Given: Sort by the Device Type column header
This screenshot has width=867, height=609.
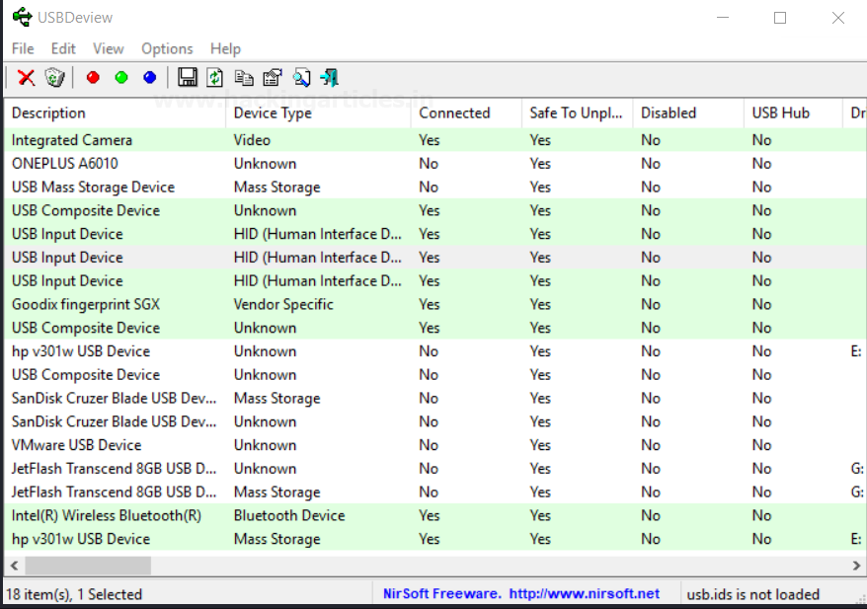Looking at the screenshot, I should (x=318, y=113).
